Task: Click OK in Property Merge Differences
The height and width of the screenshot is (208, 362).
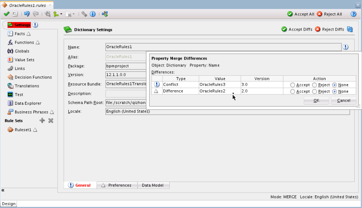Action: click(x=316, y=101)
